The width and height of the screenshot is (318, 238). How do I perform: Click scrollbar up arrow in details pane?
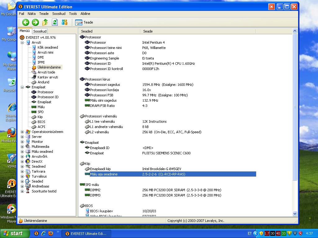pos(295,31)
